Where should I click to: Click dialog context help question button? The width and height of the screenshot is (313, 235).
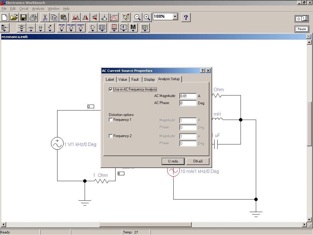[202, 71]
